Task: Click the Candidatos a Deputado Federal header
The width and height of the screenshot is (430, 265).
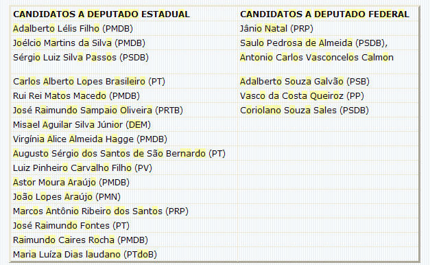Action: (x=324, y=14)
